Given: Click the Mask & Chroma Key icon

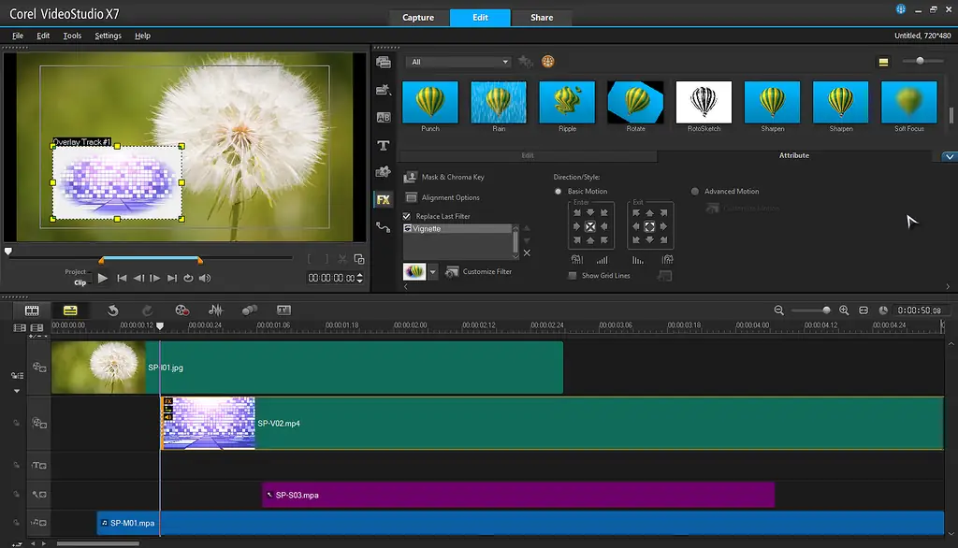Looking at the screenshot, I should (411, 177).
